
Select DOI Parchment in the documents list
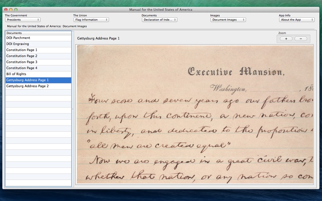pos(38,38)
